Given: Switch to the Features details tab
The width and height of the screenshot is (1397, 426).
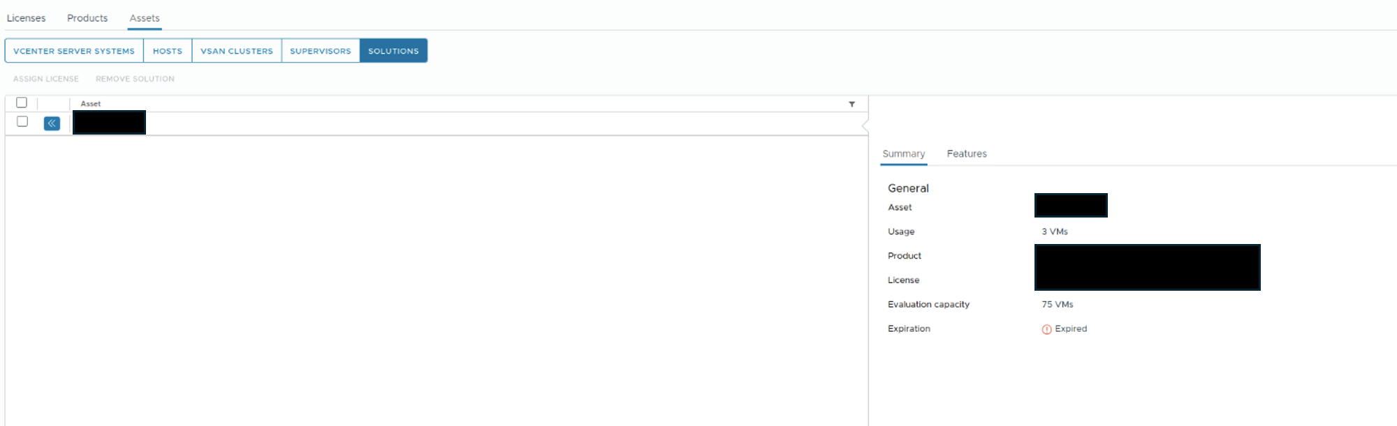Looking at the screenshot, I should (967, 153).
